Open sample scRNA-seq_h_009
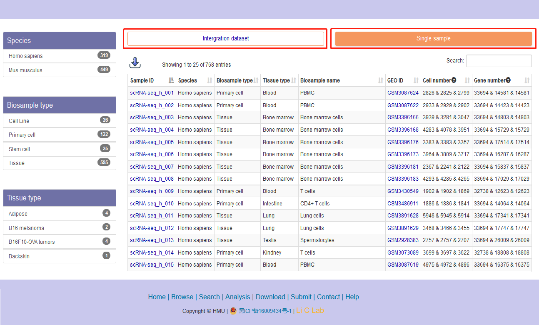539x325 pixels. pos(152,191)
